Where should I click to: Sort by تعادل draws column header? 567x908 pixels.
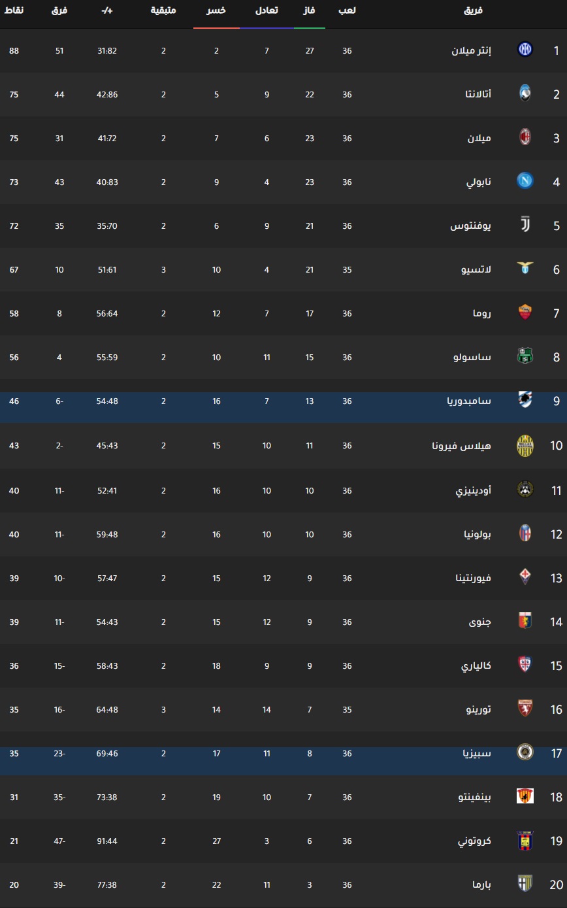(x=267, y=10)
